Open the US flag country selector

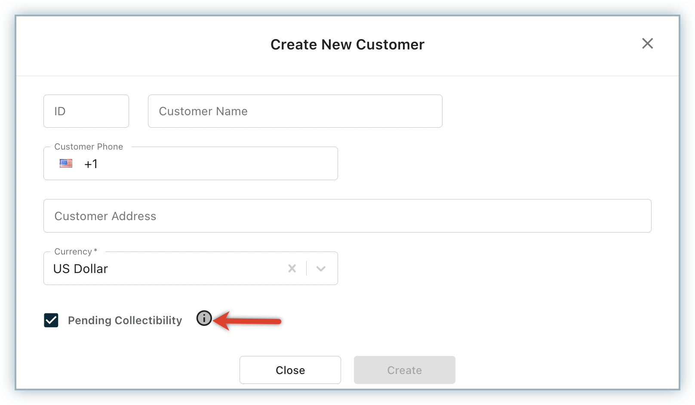pyautogui.click(x=66, y=163)
